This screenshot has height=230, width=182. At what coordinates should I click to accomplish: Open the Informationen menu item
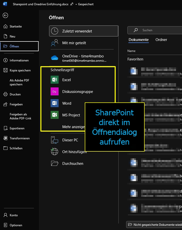pos(19,60)
